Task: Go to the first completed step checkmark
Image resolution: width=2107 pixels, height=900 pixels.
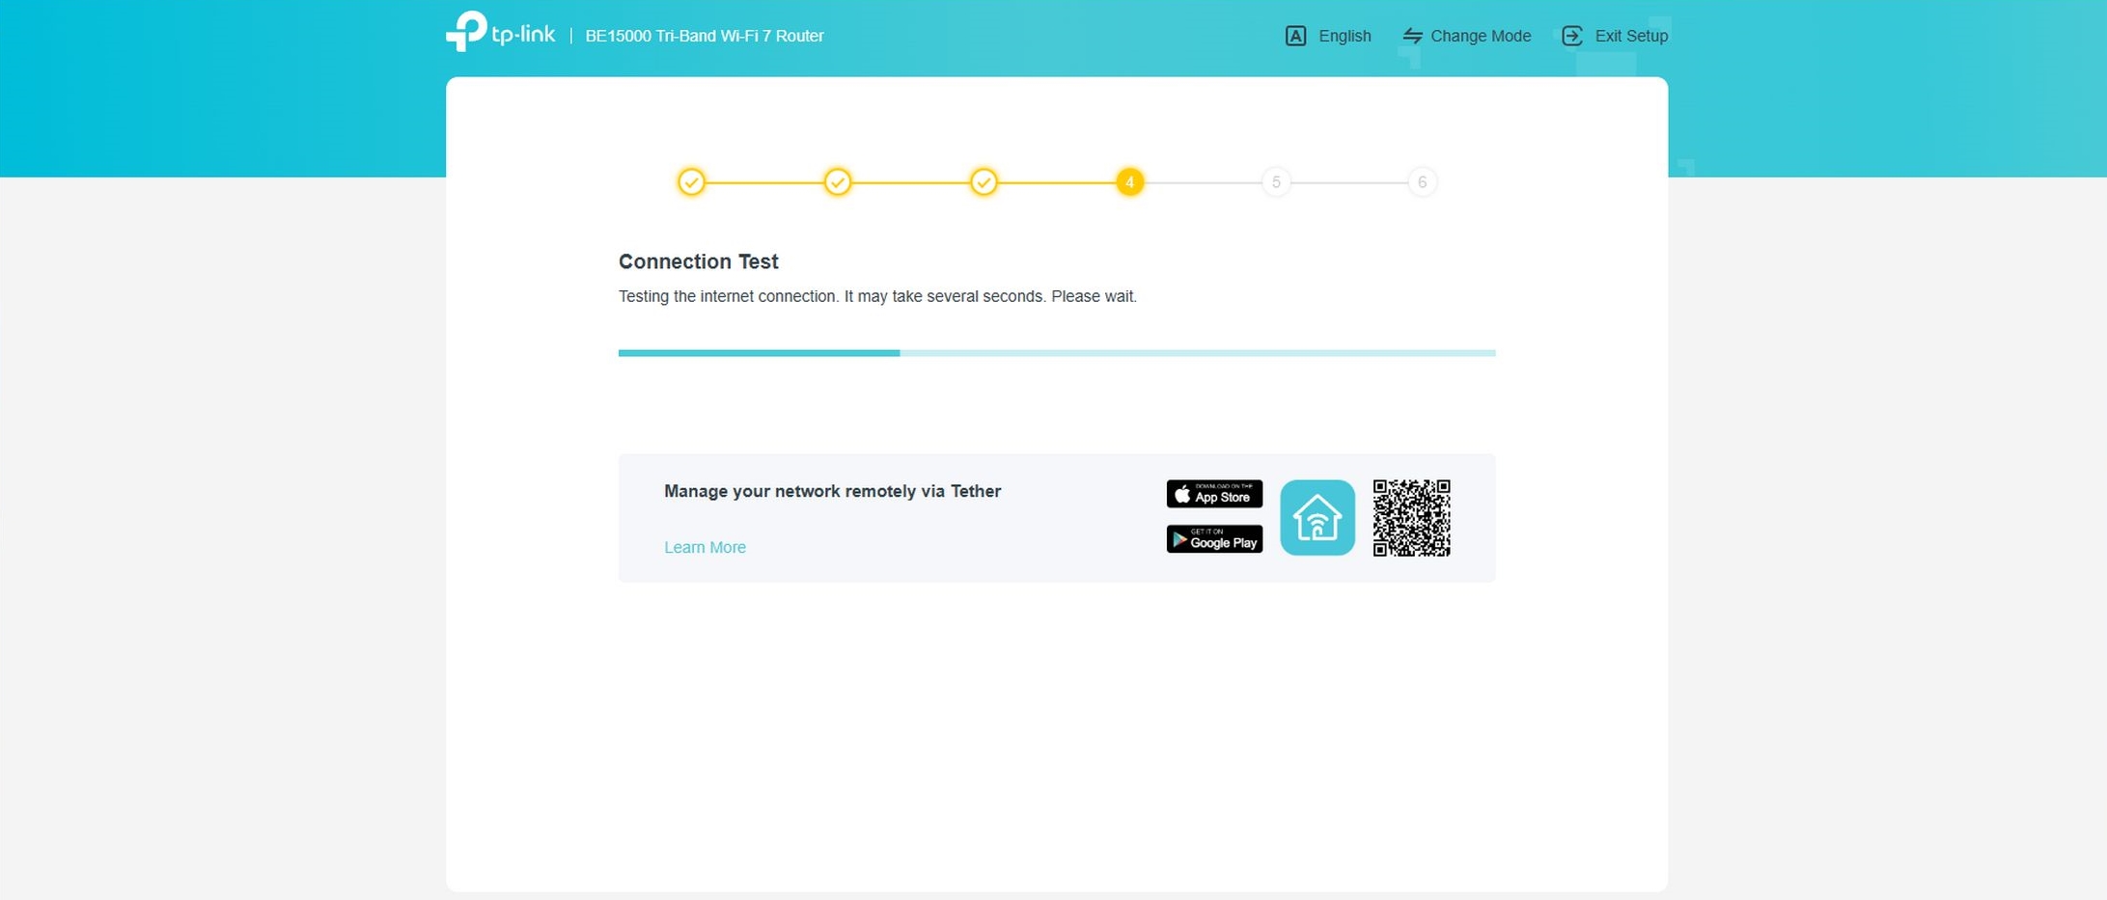Action: [x=691, y=182]
